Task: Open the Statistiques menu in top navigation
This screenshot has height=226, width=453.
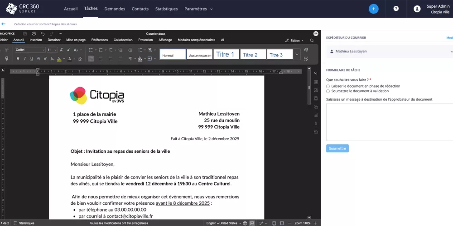Action: [x=166, y=9]
